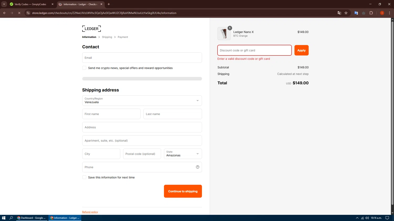Click Ledger Nano X product name
This screenshot has width=394, height=221.
[x=243, y=32]
